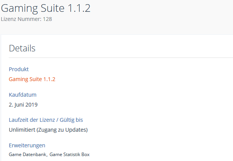Click the Laufzeit der Lizenz label
Screen dimensions: 233x161
tap(32, 120)
